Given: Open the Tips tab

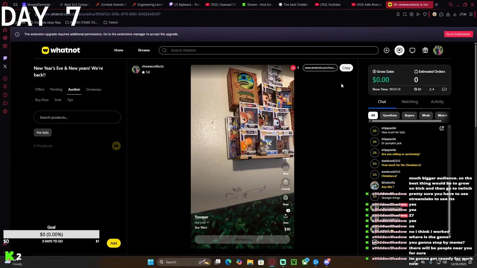Looking at the screenshot, I should click(x=70, y=100).
